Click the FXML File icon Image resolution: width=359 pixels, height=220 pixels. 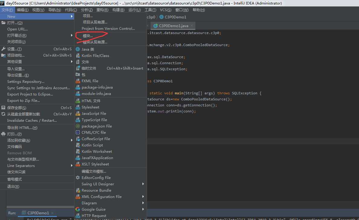coord(78,81)
